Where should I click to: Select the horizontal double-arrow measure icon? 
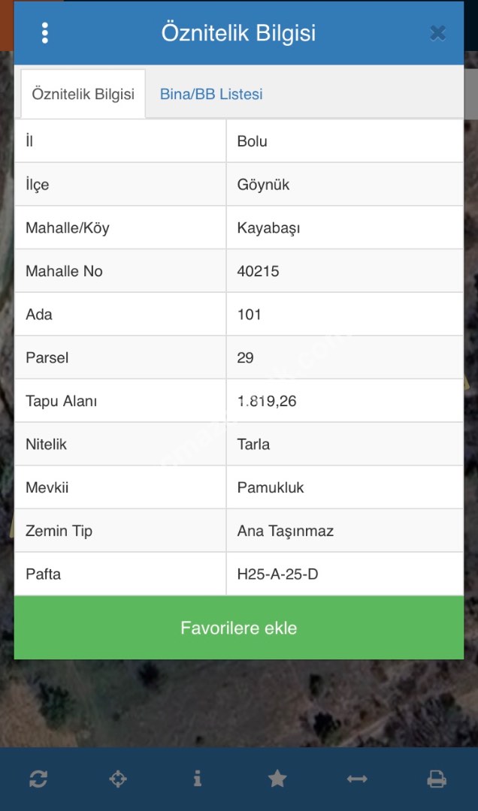click(x=357, y=779)
